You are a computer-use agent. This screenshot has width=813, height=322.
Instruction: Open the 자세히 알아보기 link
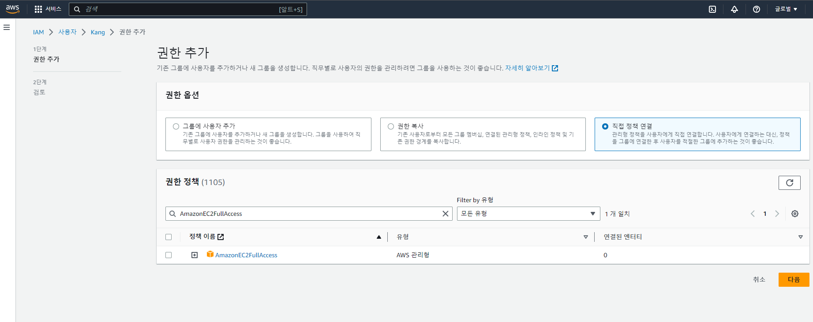[x=532, y=68]
